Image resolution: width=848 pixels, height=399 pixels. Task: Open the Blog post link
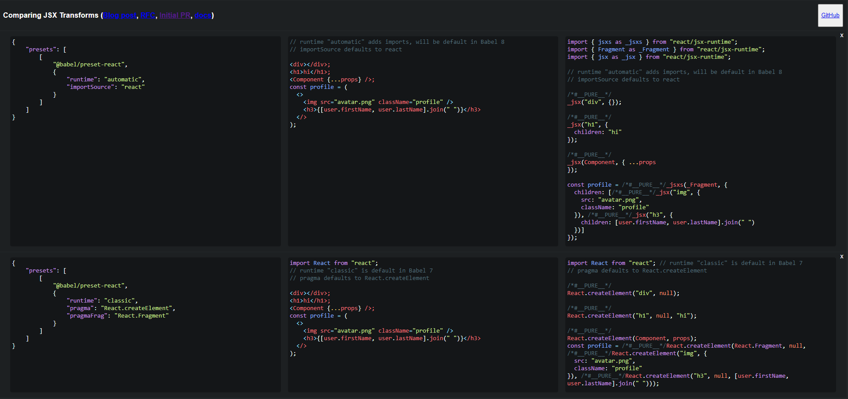(120, 15)
